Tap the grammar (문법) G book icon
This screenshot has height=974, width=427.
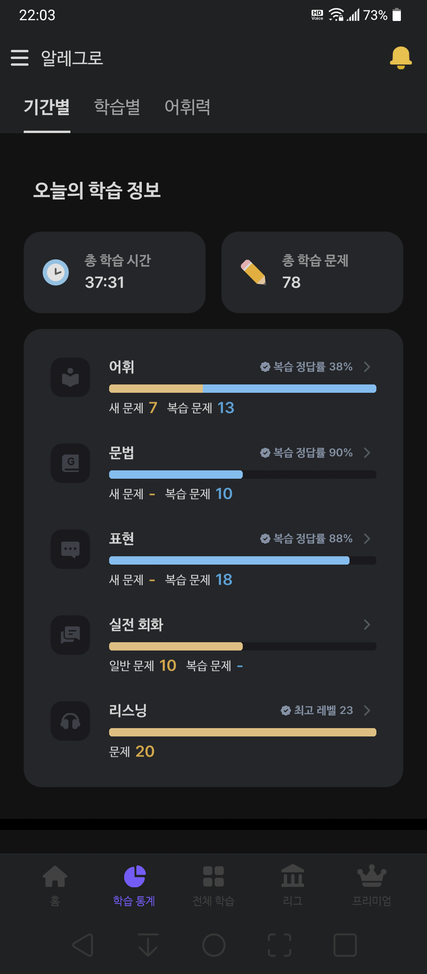(x=70, y=463)
